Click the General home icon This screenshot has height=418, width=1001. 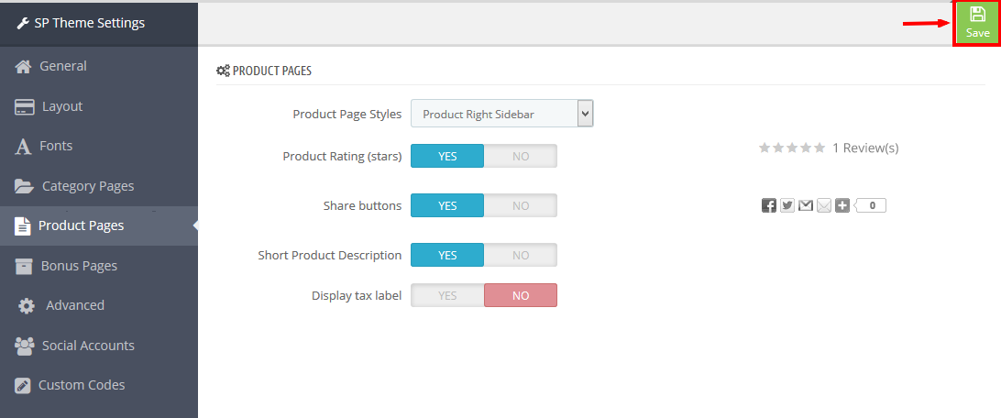pos(24,66)
